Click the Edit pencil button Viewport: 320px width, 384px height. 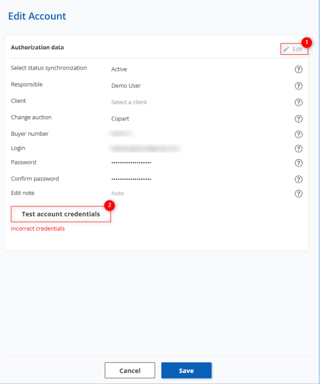coord(294,49)
